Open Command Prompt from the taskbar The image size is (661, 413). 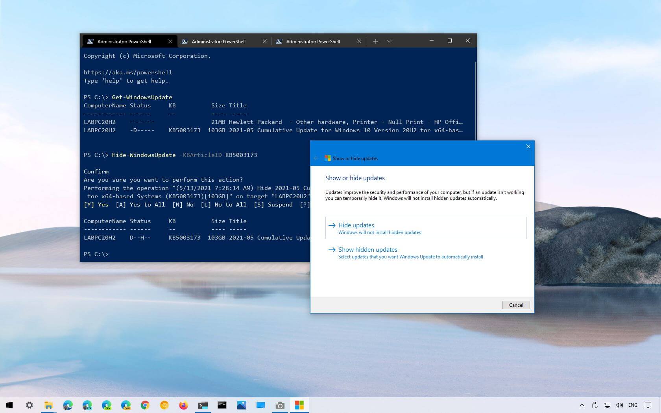click(x=222, y=405)
